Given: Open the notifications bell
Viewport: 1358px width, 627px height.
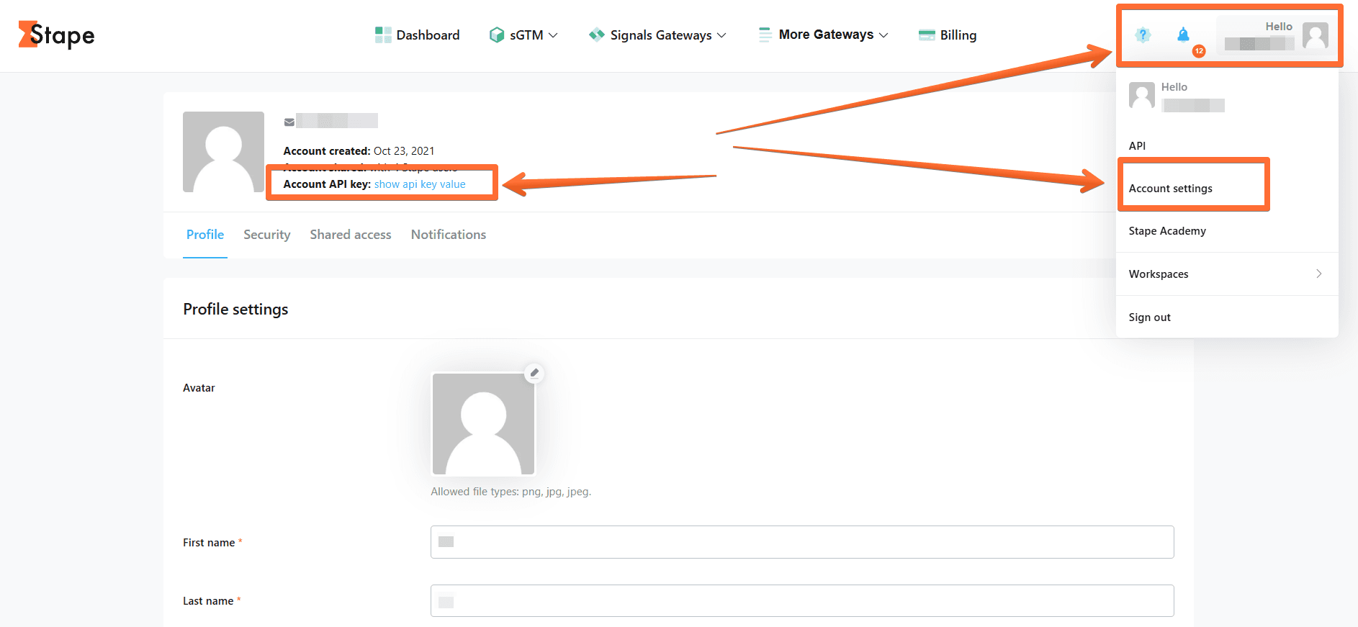Looking at the screenshot, I should (x=1183, y=35).
